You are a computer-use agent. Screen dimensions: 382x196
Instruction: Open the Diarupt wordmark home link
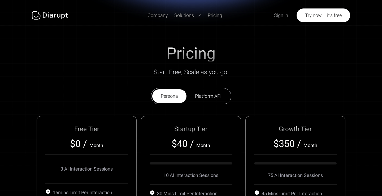tap(55, 15)
